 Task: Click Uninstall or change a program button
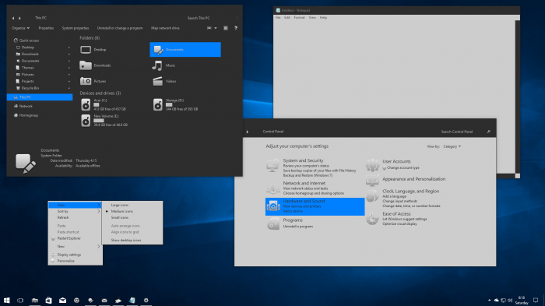[120, 28]
